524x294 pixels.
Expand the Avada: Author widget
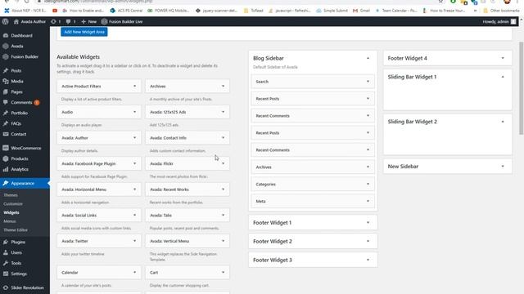pyautogui.click(x=134, y=138)
